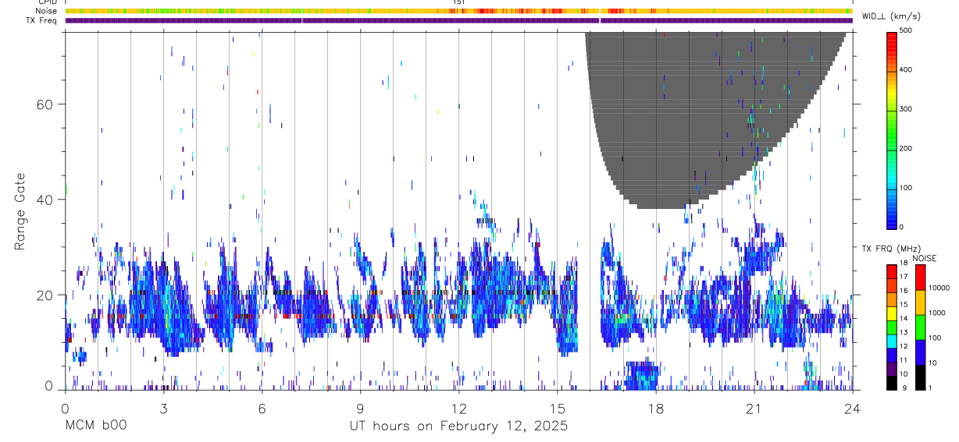This screenshot has width=959, height=442.
Task: Click the '10000' label on the NOISE scale
Action: 940,288
